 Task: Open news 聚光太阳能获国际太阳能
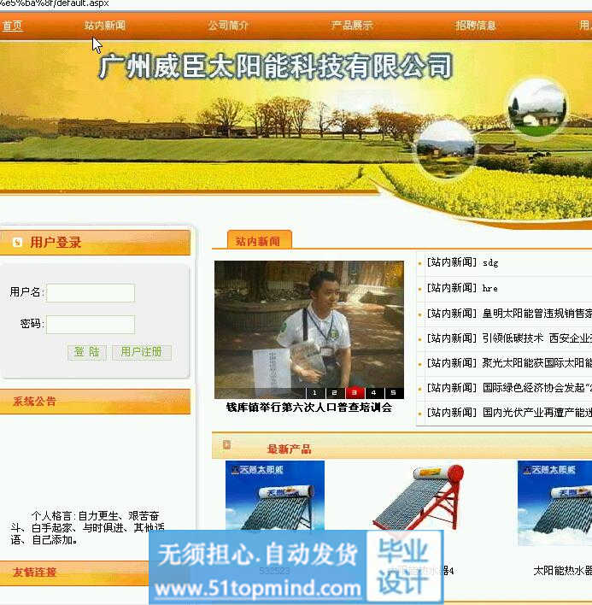[536, 363]
